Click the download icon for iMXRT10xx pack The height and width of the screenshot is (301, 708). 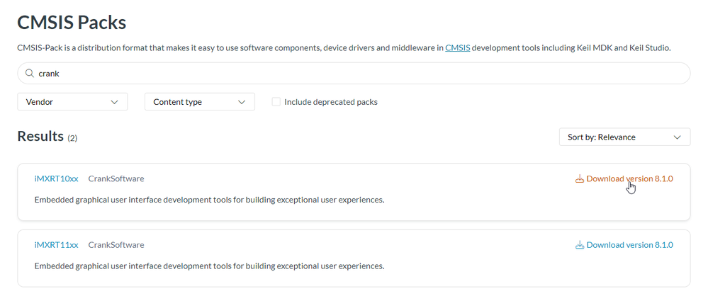point(579,179)
